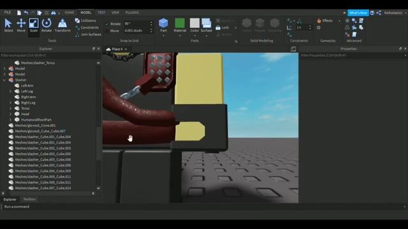Click the new file icon
The image size is (408, 229).
[x=19, y=13]
